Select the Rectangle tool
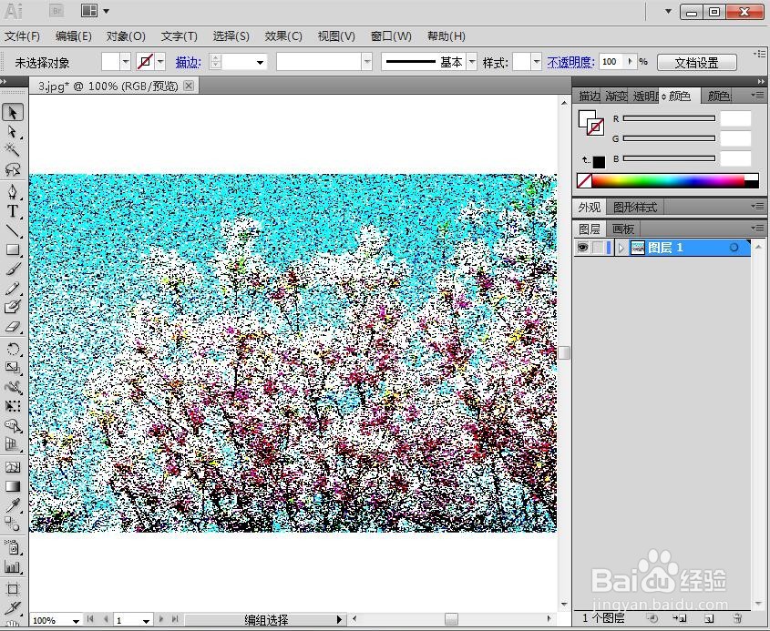Image resolution: width=770 pixels, height=631 pixels. coord(12,249)
